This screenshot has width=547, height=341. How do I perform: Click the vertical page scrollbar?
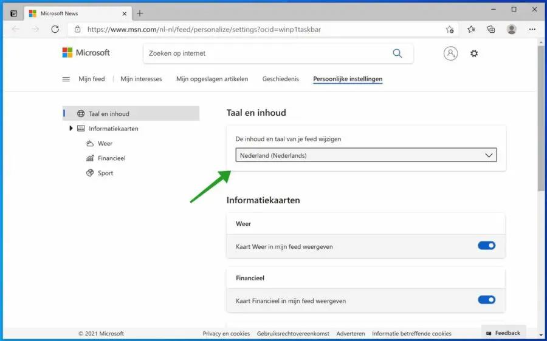[541, 118]
